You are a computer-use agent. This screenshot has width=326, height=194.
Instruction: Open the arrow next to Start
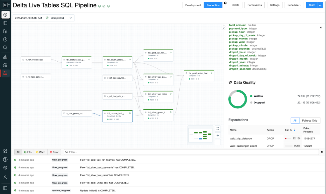(x=320, y=5)
